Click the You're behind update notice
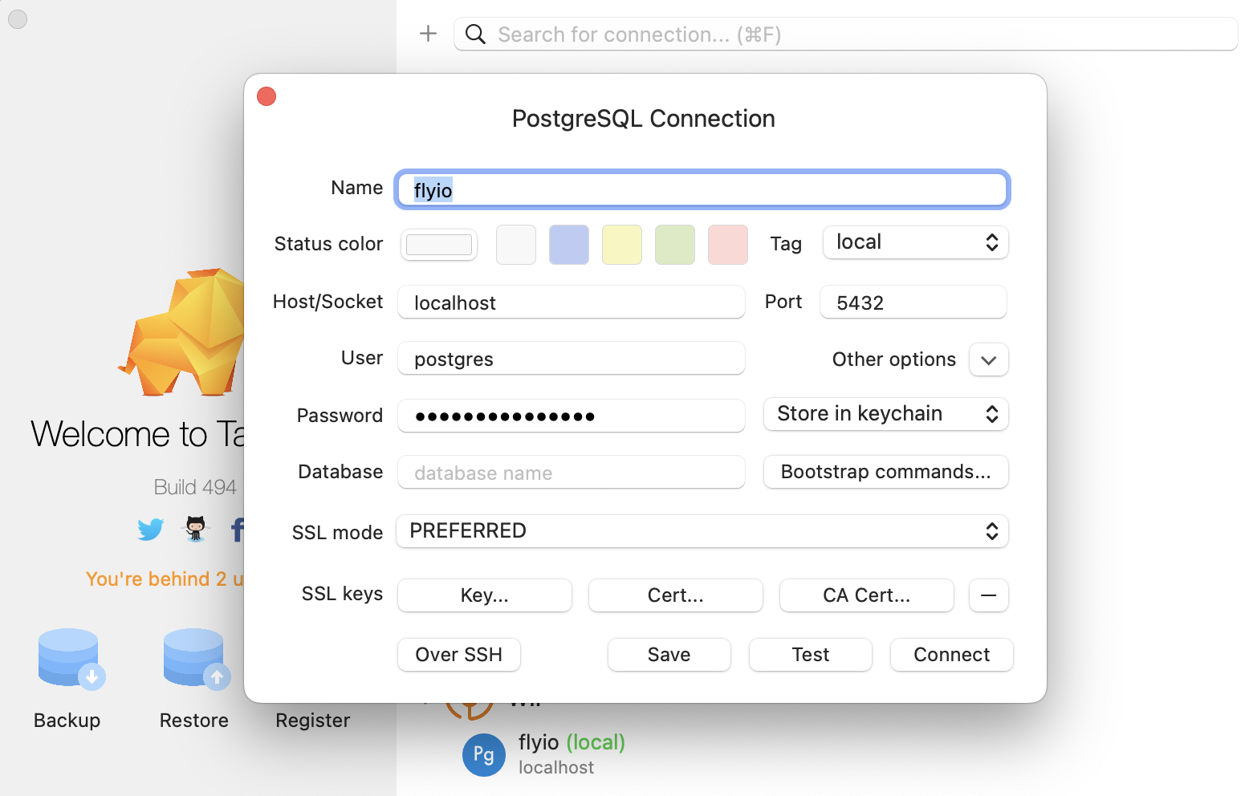 pyautogui.click(x=165, y=579)
